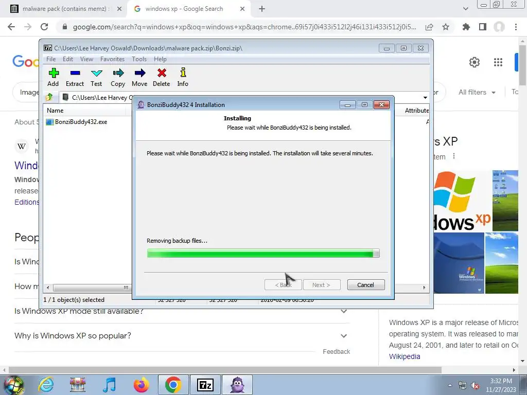
Task: Click the browser page horizontal scrollbar
Action: click(x=225, y=370)
